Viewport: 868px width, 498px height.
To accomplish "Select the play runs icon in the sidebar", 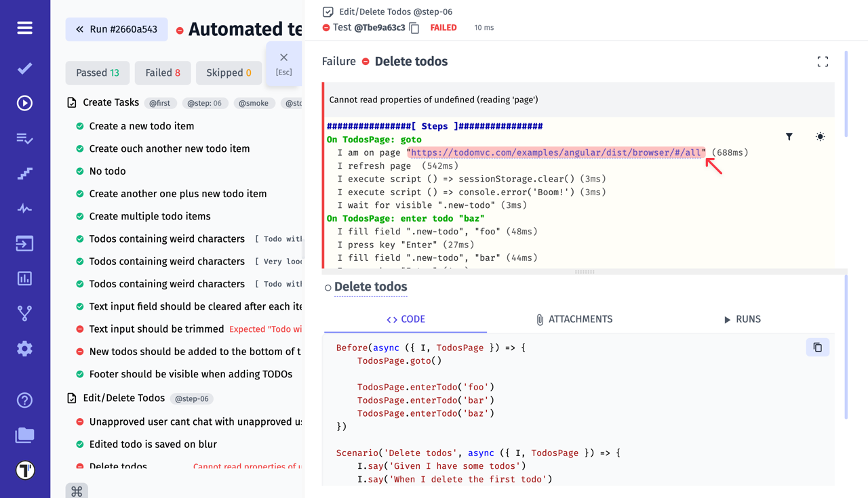I will tap(24, 103).
